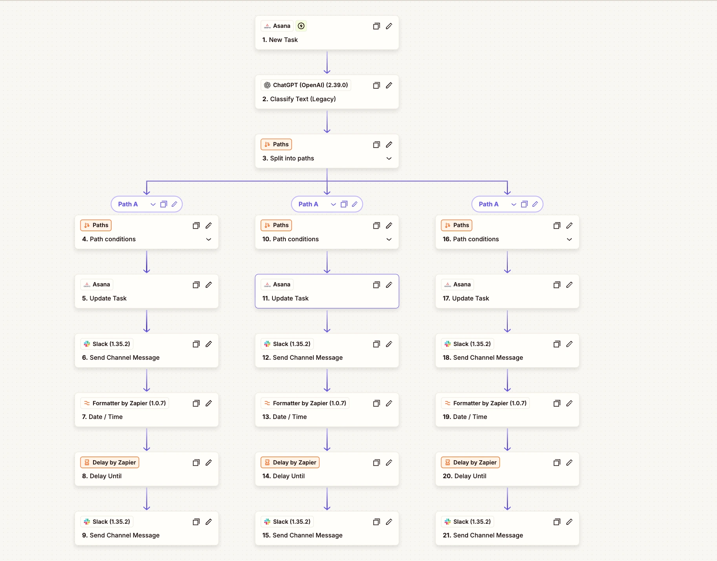Expand the Split into paths chevron
The height and width of the screenshot is (561, 717).
(389, 158)
